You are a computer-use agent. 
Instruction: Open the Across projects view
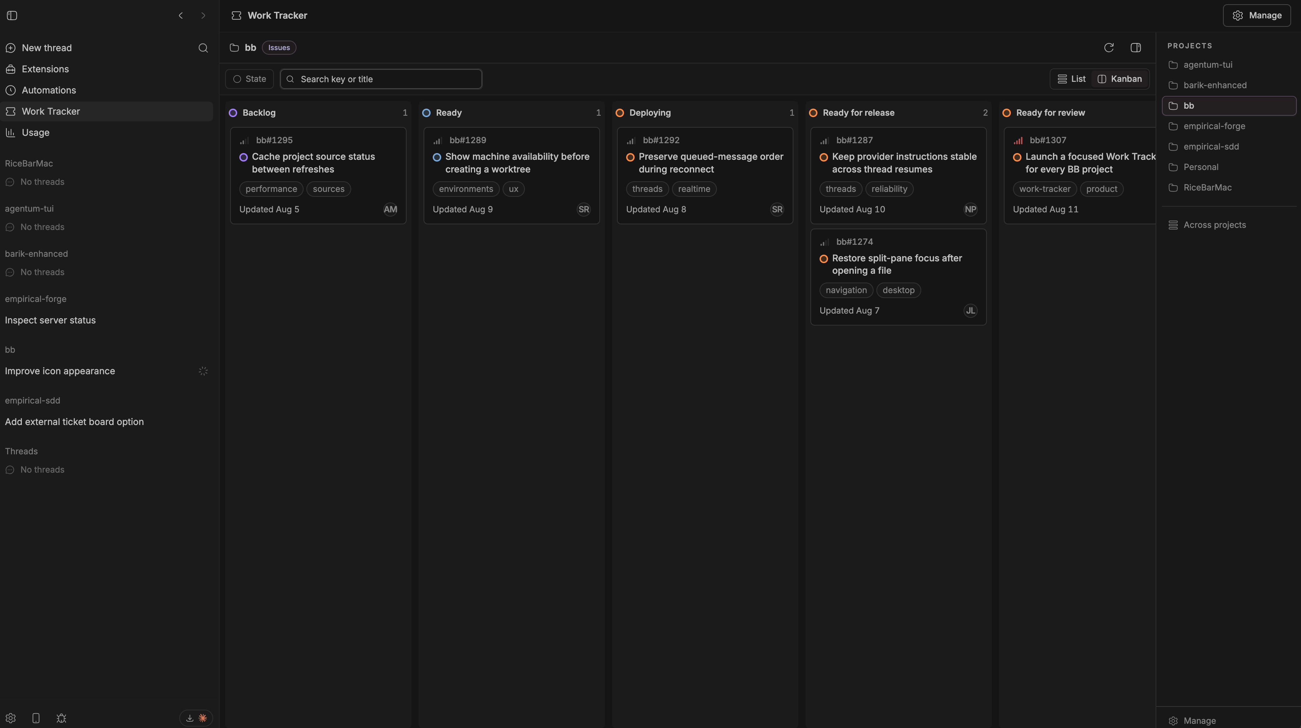[x=1229, y=225]
